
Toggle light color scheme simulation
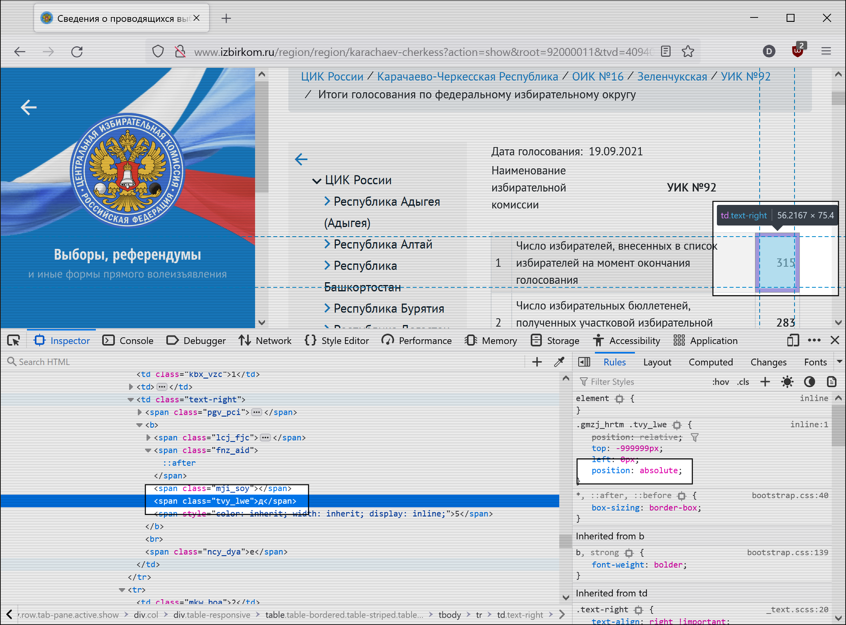click(x=787, y=382)
